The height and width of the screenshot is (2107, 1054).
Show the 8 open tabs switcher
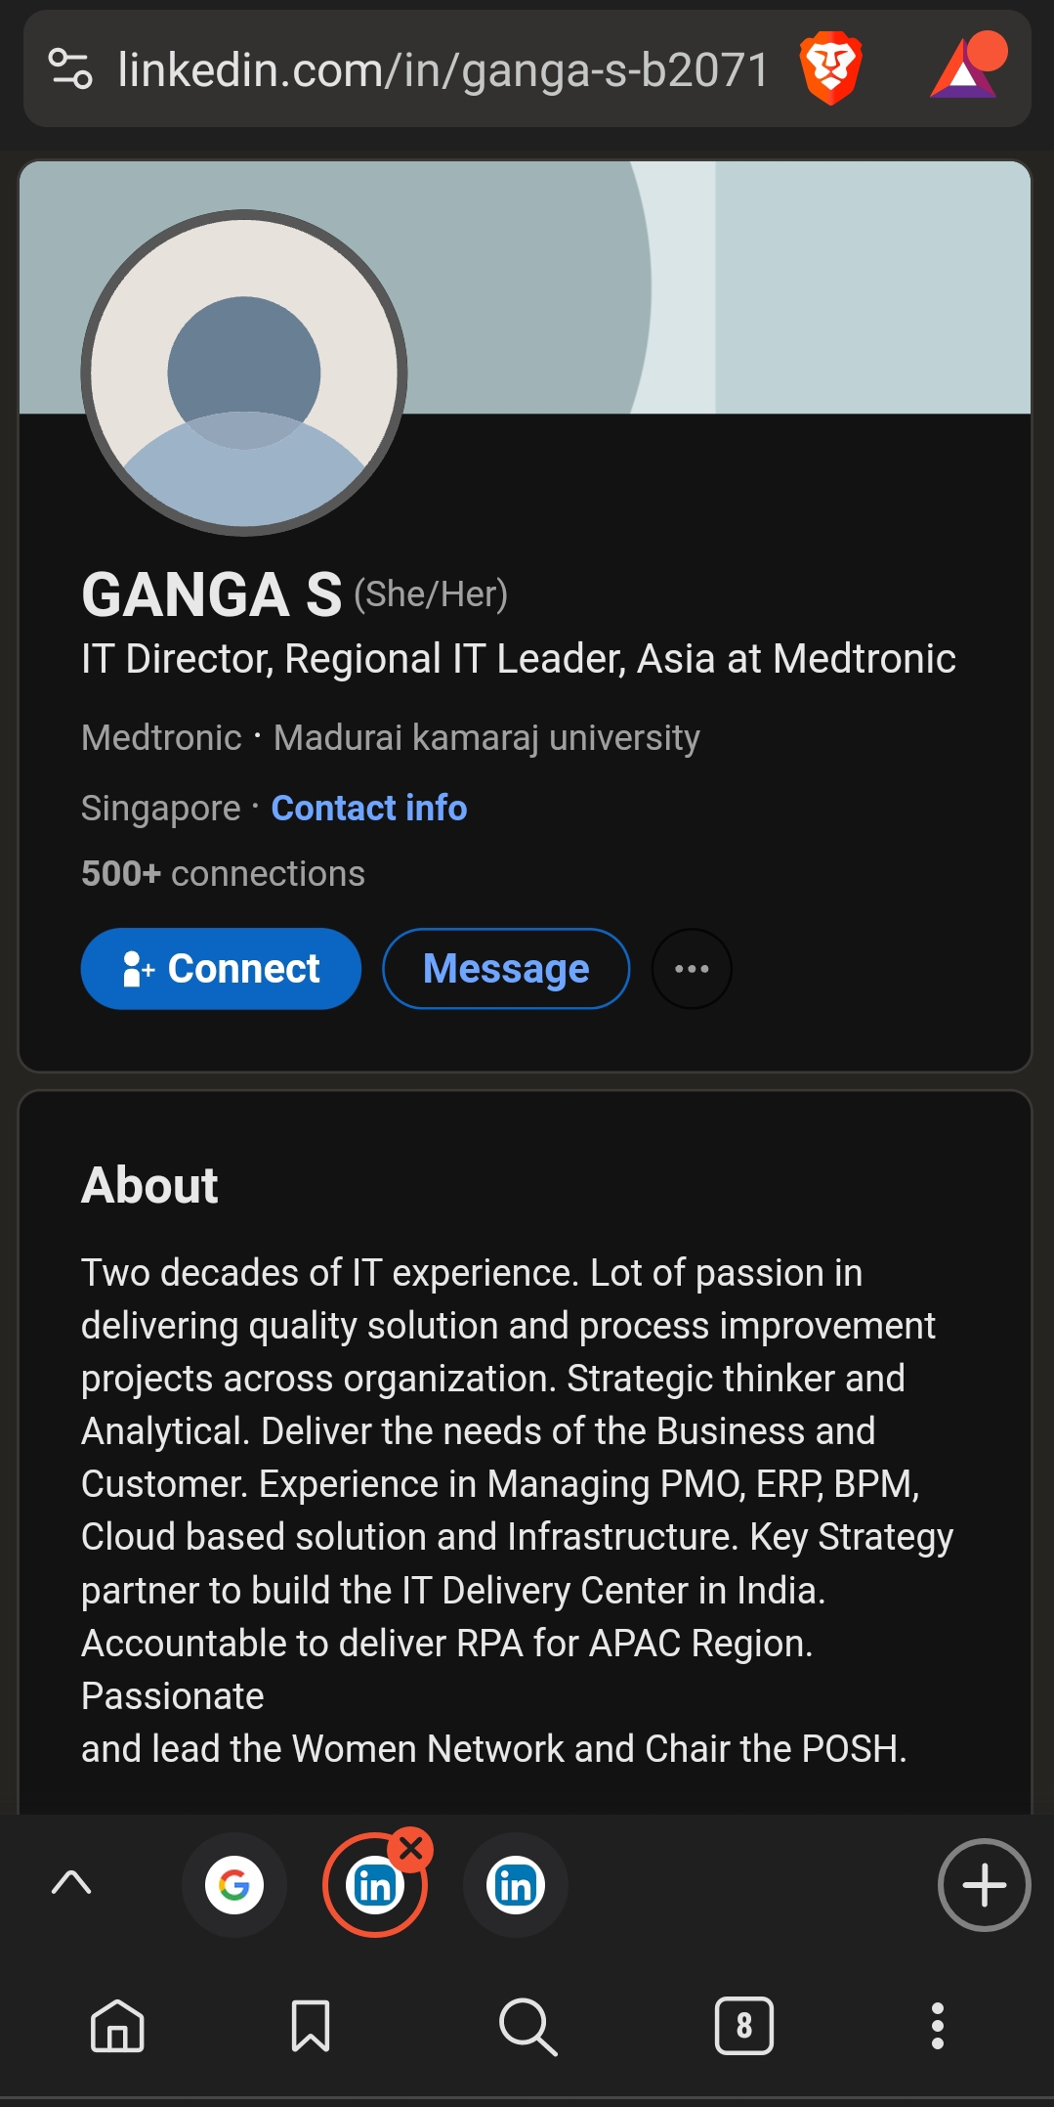tap(744, 2026)
